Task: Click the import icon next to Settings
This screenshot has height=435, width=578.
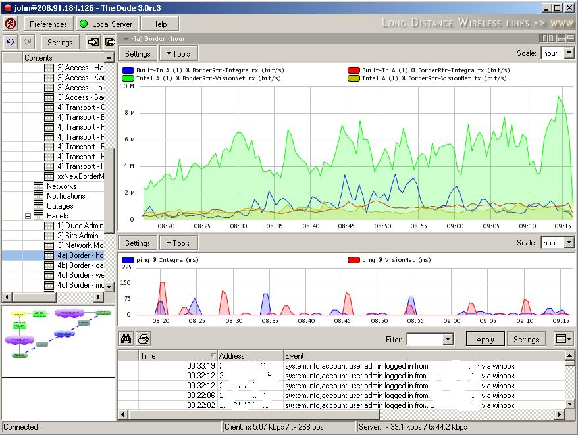Action: click(93, 42)
